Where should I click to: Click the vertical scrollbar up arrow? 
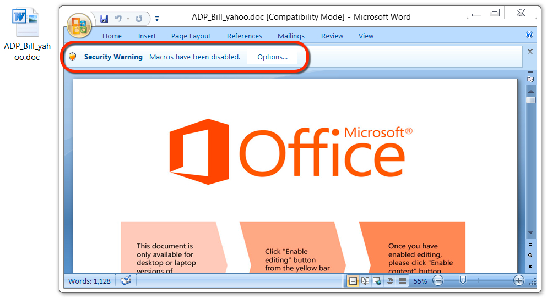coord(530,91)
